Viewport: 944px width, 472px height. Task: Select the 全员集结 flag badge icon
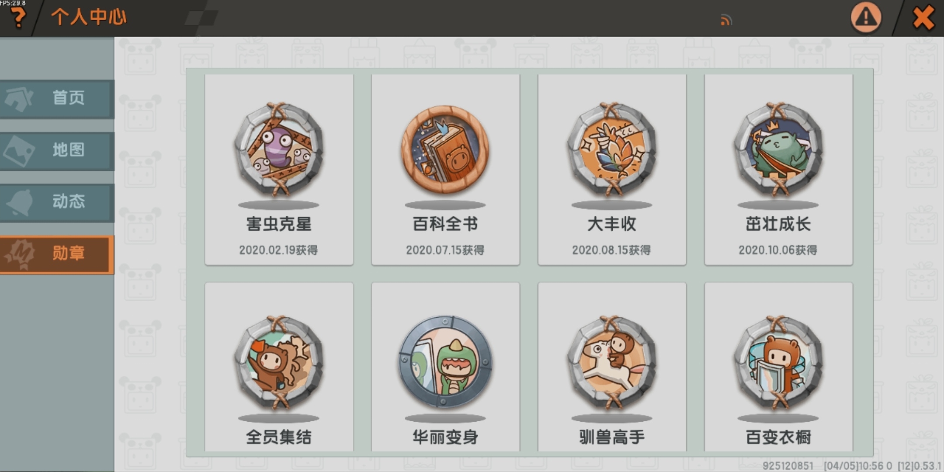click(x=279, y=362)
